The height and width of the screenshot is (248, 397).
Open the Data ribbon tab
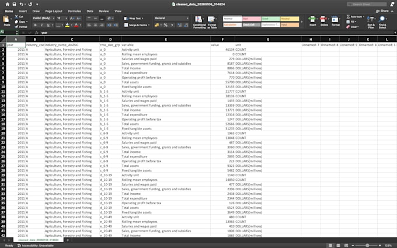tap(90, 11)
